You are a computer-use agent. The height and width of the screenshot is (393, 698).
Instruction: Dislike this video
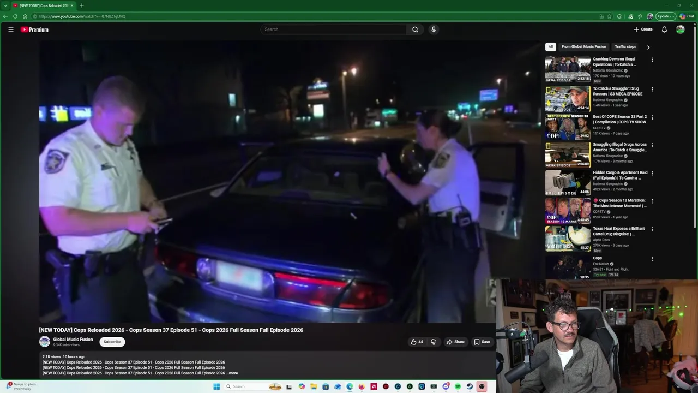(x=434, y=342)
